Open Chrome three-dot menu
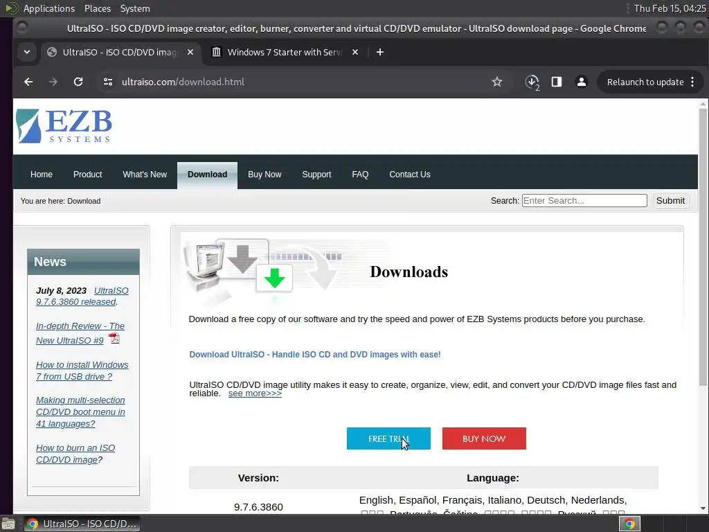 692,82
